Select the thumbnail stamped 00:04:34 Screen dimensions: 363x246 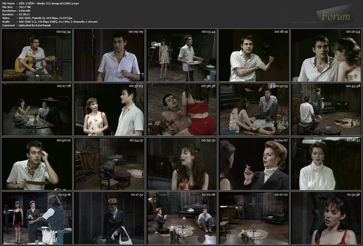[x=37, y=55]
